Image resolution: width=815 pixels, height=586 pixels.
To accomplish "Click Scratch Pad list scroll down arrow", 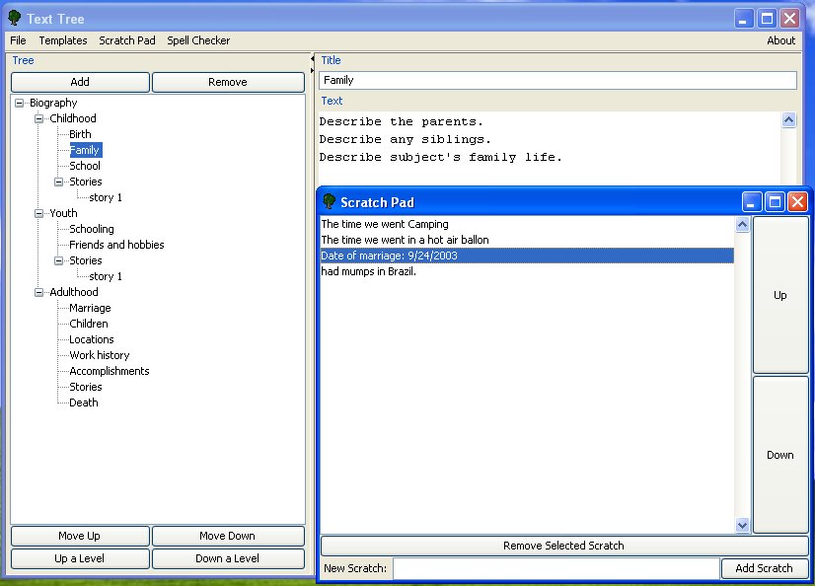I will [742, 525].
